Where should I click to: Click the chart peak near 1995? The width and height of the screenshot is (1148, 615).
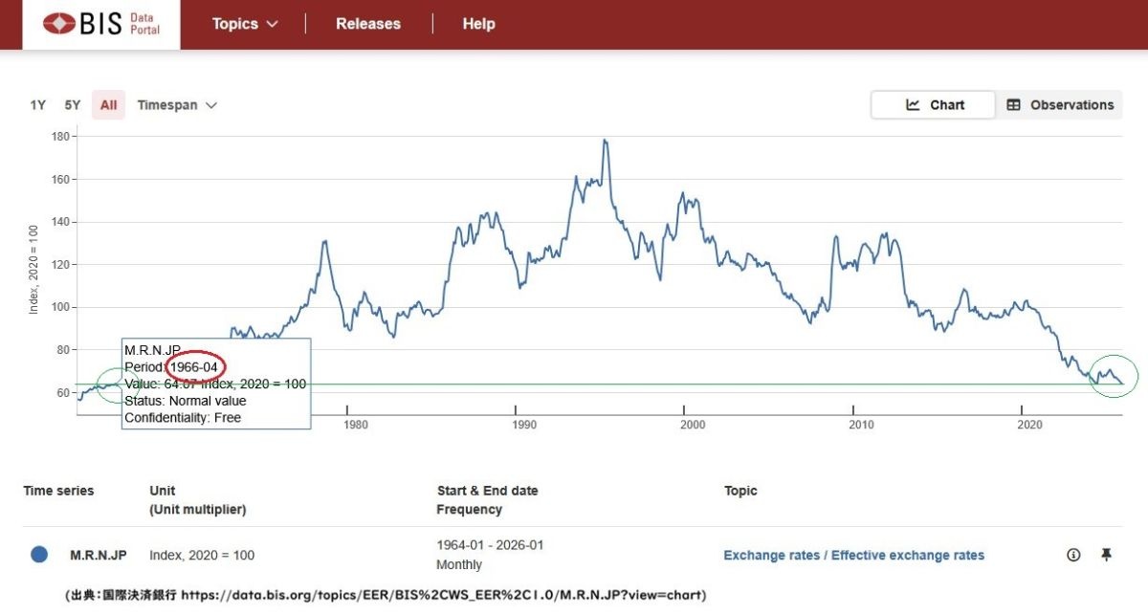click(605, 142)
